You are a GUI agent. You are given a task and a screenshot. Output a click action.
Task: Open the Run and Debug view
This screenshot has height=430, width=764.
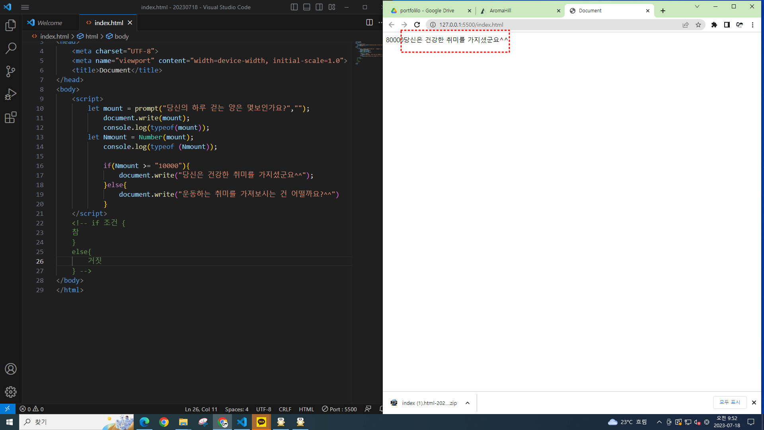tap(11, 94)
